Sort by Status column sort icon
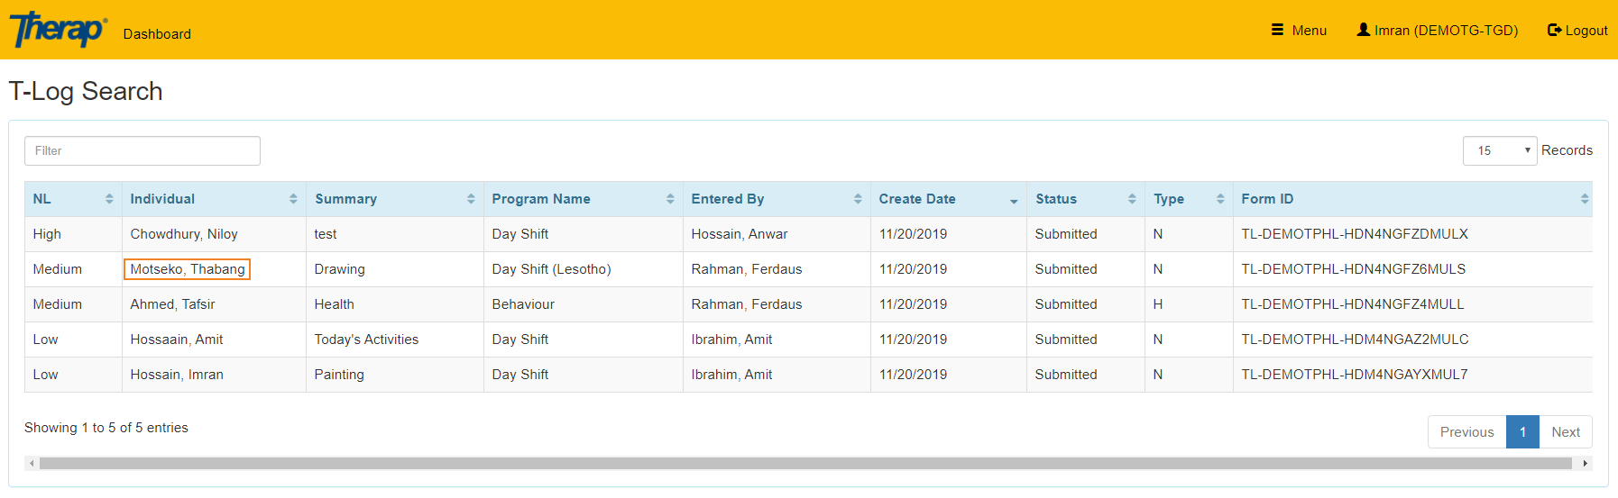Image resolution: width=1618 pixels, height=498 pixels. pyautogui.click(x=1132, y=199)
